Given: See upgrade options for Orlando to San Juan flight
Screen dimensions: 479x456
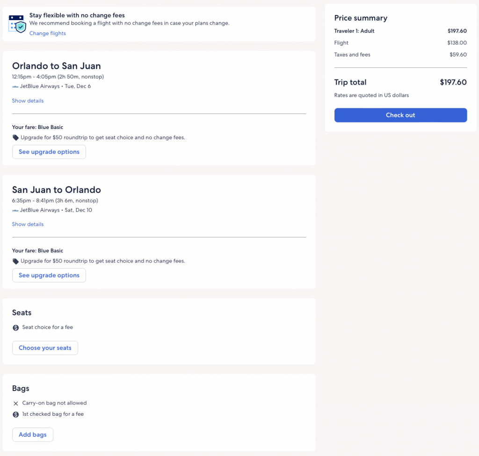Looking at the screenshot, I should [49, 152].
